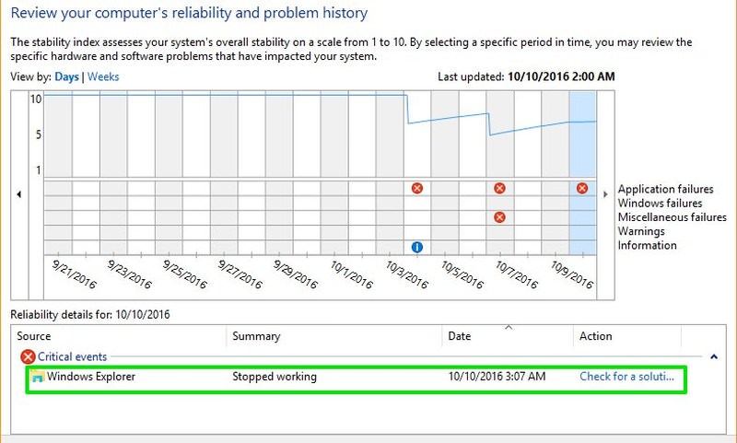Screen dimensions: 737x443
Task: Click the '10/10/2016 3:07 AM' date cell
Action: coord(497,377)
